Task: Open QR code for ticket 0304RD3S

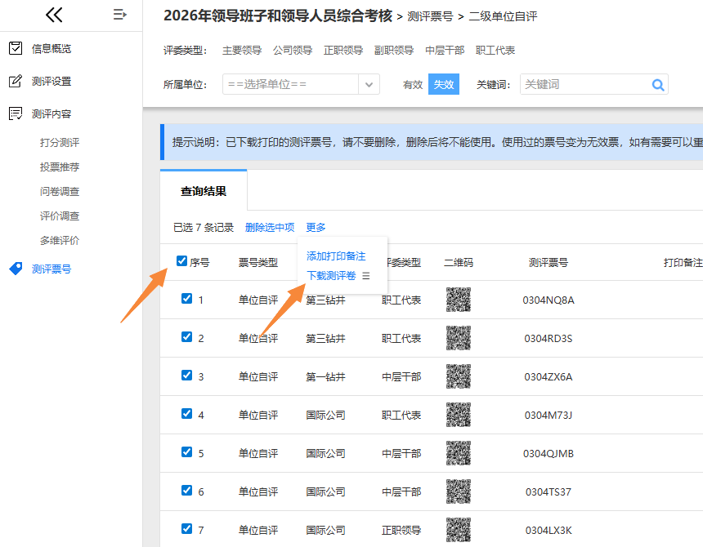Action: 459,338
